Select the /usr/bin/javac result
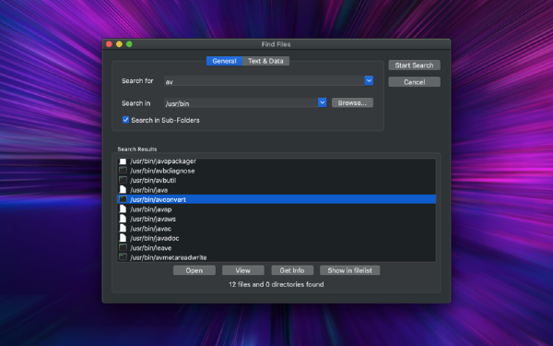The height and width of the screenshot is (346, 553). 276,229
